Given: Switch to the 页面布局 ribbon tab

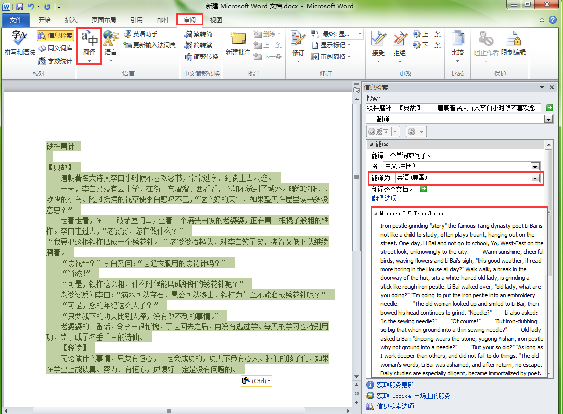Looking at the screenshot, I should click(104, 20).
